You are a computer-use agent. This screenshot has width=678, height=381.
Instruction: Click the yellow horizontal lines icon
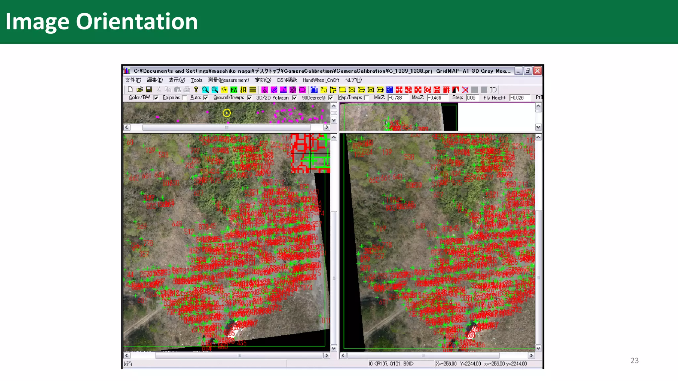tap(253, 90)
